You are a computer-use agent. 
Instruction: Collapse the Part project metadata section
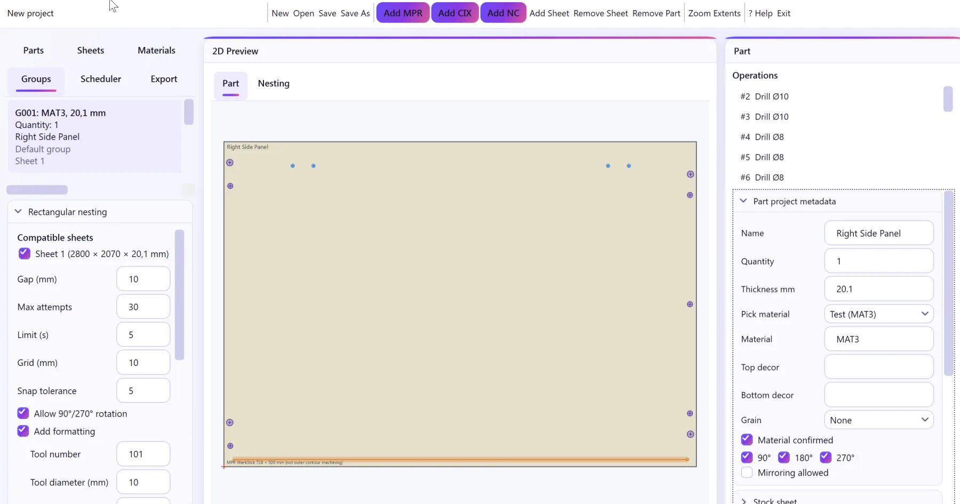click(x=743, y=201)
